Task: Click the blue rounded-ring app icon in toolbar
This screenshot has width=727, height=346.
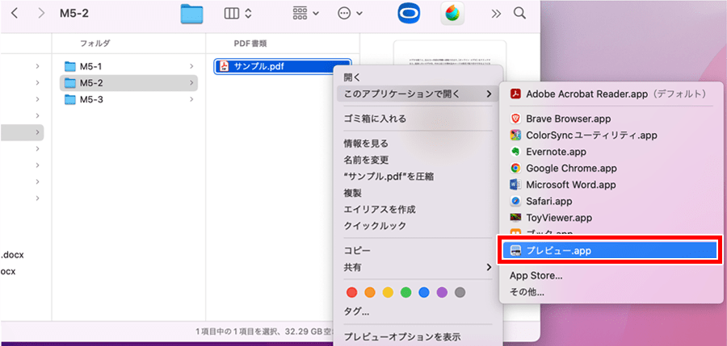Action: click(409, 14)
